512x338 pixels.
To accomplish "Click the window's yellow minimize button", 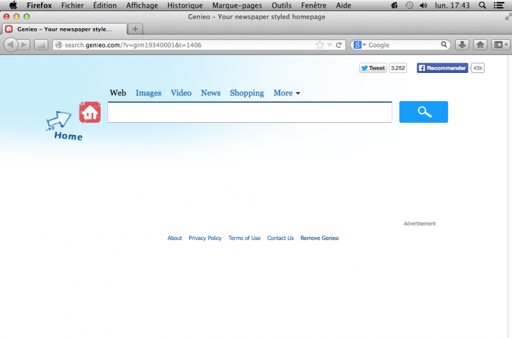I will click(x=17, y=17).
